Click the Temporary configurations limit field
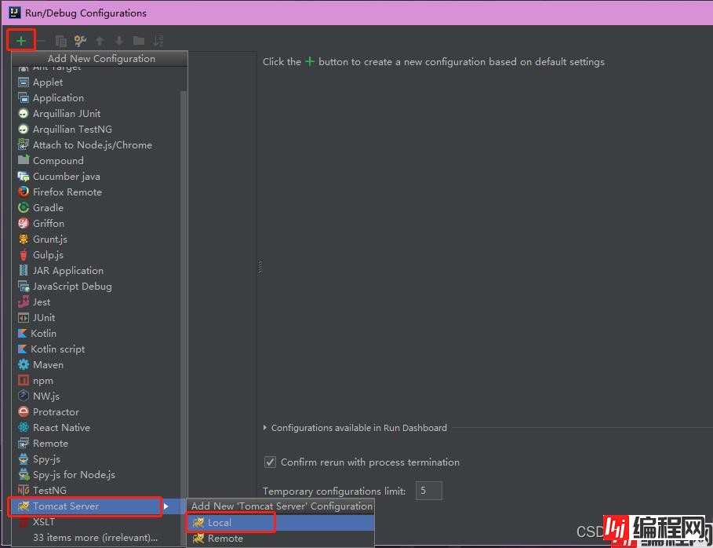 (428, 491)
